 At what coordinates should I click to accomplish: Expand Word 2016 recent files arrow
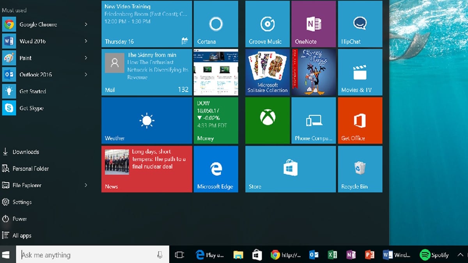coord(86,41)
